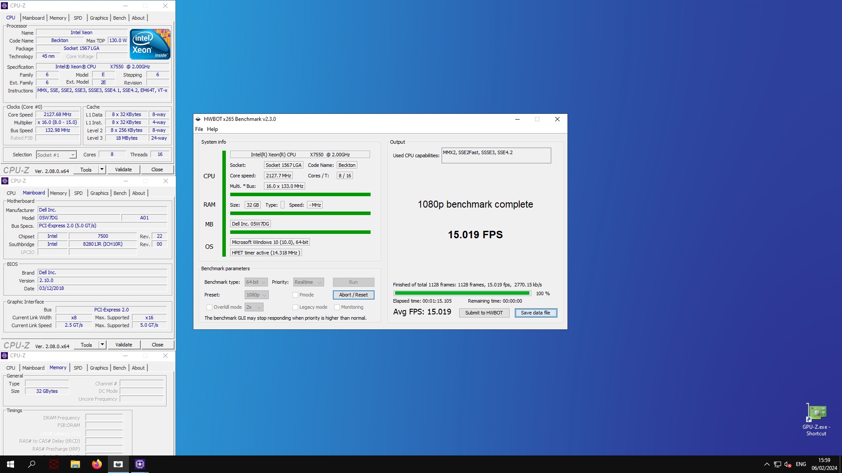842x473 pixels.
Task: Click HWBOT x265 window title icon
Action: [x=198, y=119]
